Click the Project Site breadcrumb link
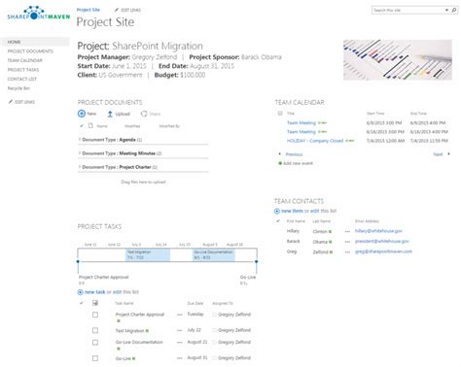 (x=89, y=10)
